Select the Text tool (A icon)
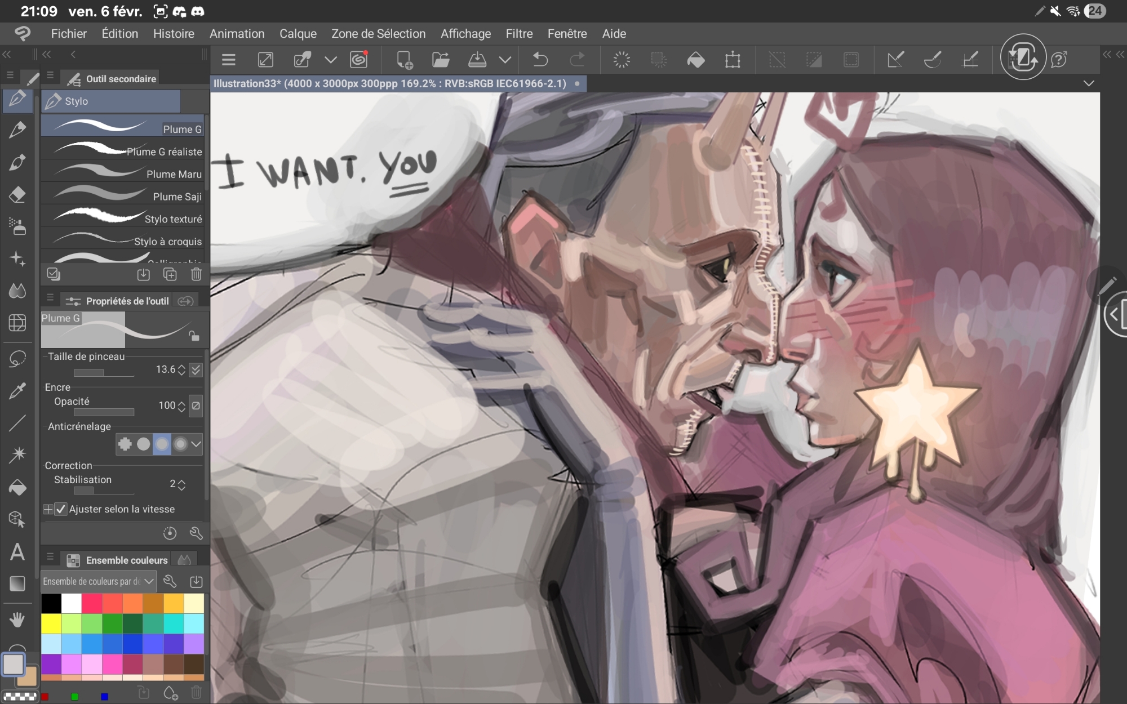This screenshot has width=1127, height=704. pos(17,552)
